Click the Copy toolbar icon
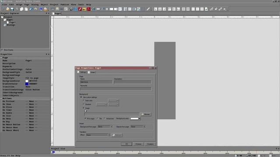This screenshot has width=280, height=157. pos(21,9)
